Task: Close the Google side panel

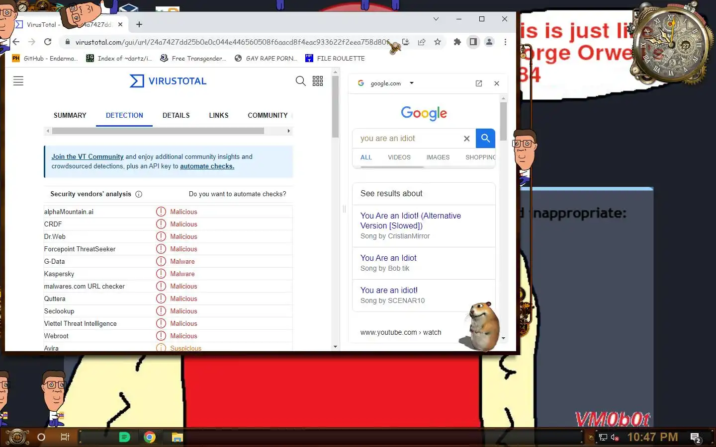Action: click(497, 83)
